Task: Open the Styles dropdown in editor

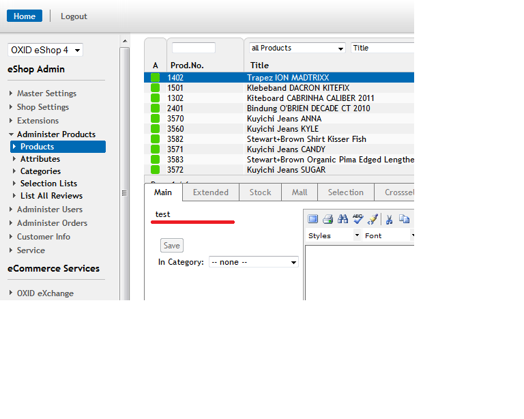Action: point(334,235)
